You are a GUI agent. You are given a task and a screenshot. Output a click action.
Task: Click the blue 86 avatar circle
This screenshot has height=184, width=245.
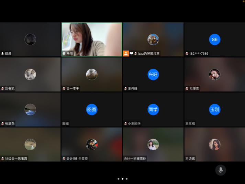(x=214, y=39)
